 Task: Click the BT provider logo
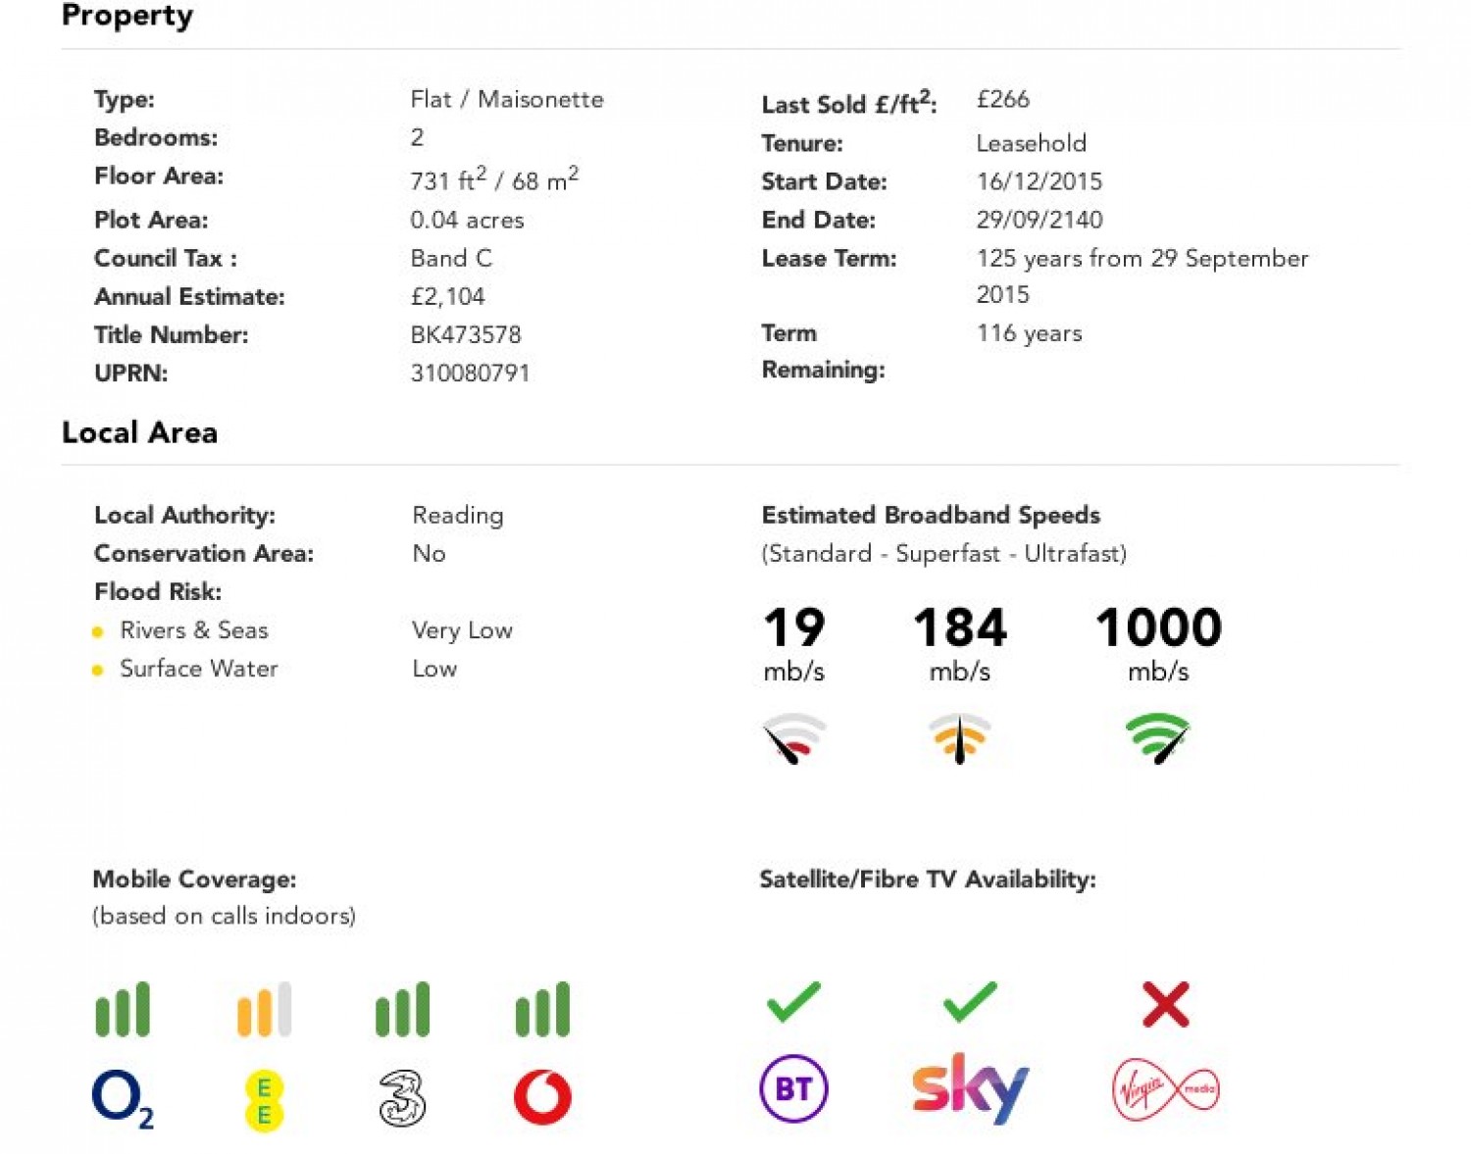[x=793, y=1088]
